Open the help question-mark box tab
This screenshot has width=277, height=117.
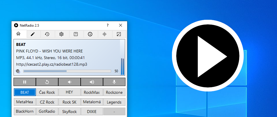tap(76, 34)
